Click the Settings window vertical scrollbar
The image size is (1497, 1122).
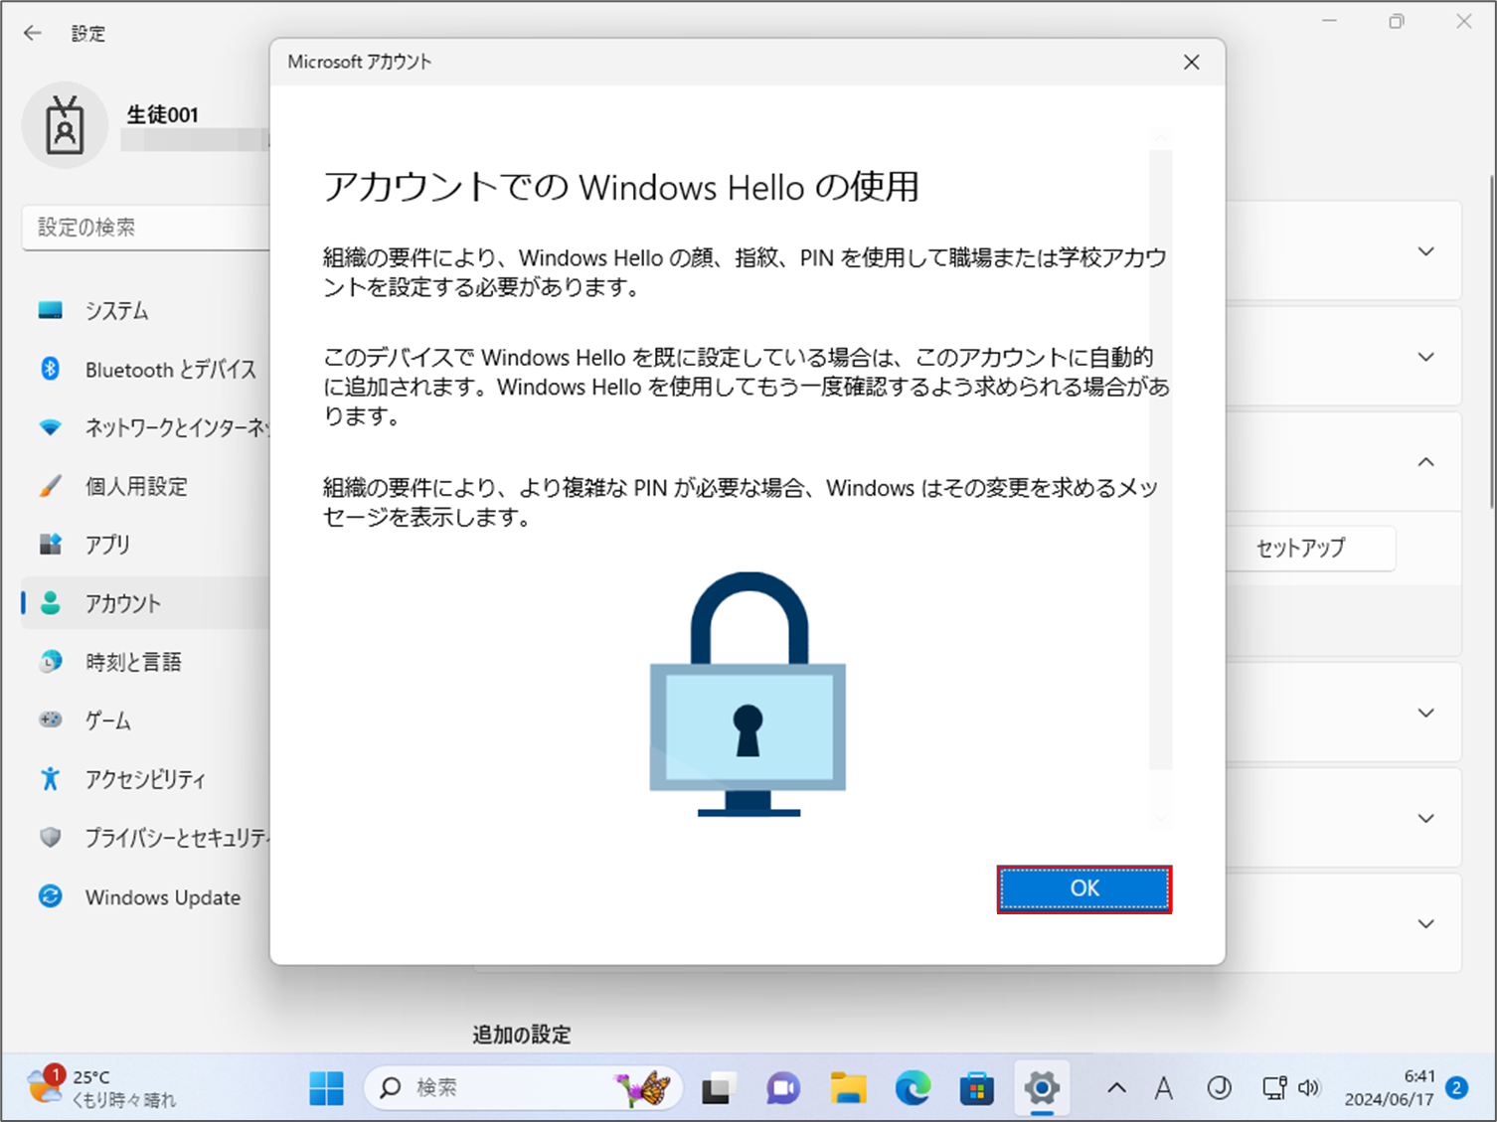(1491, 343)
